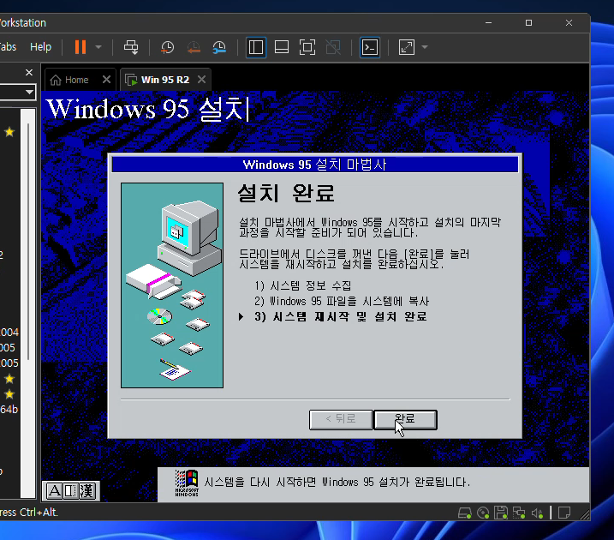The image size is (614, 540).
Task: Click the Microsoft Windows logo in setup bar
Action: point(187,483)
